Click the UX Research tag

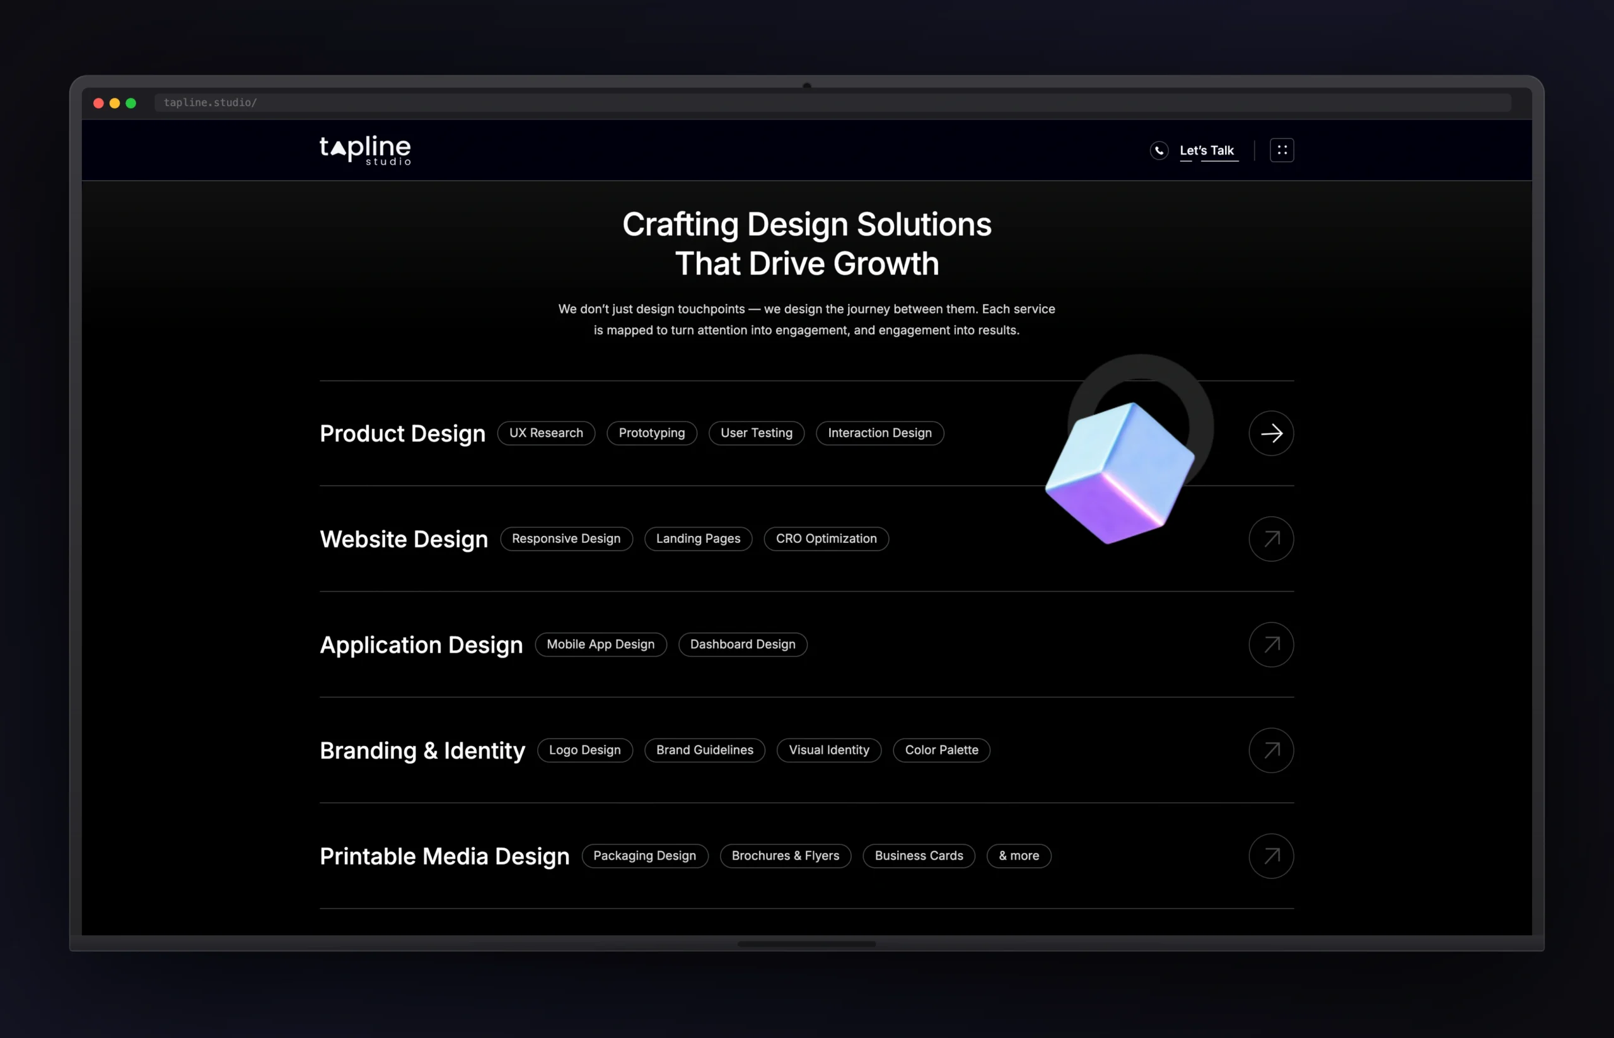(x=546, y=433)
